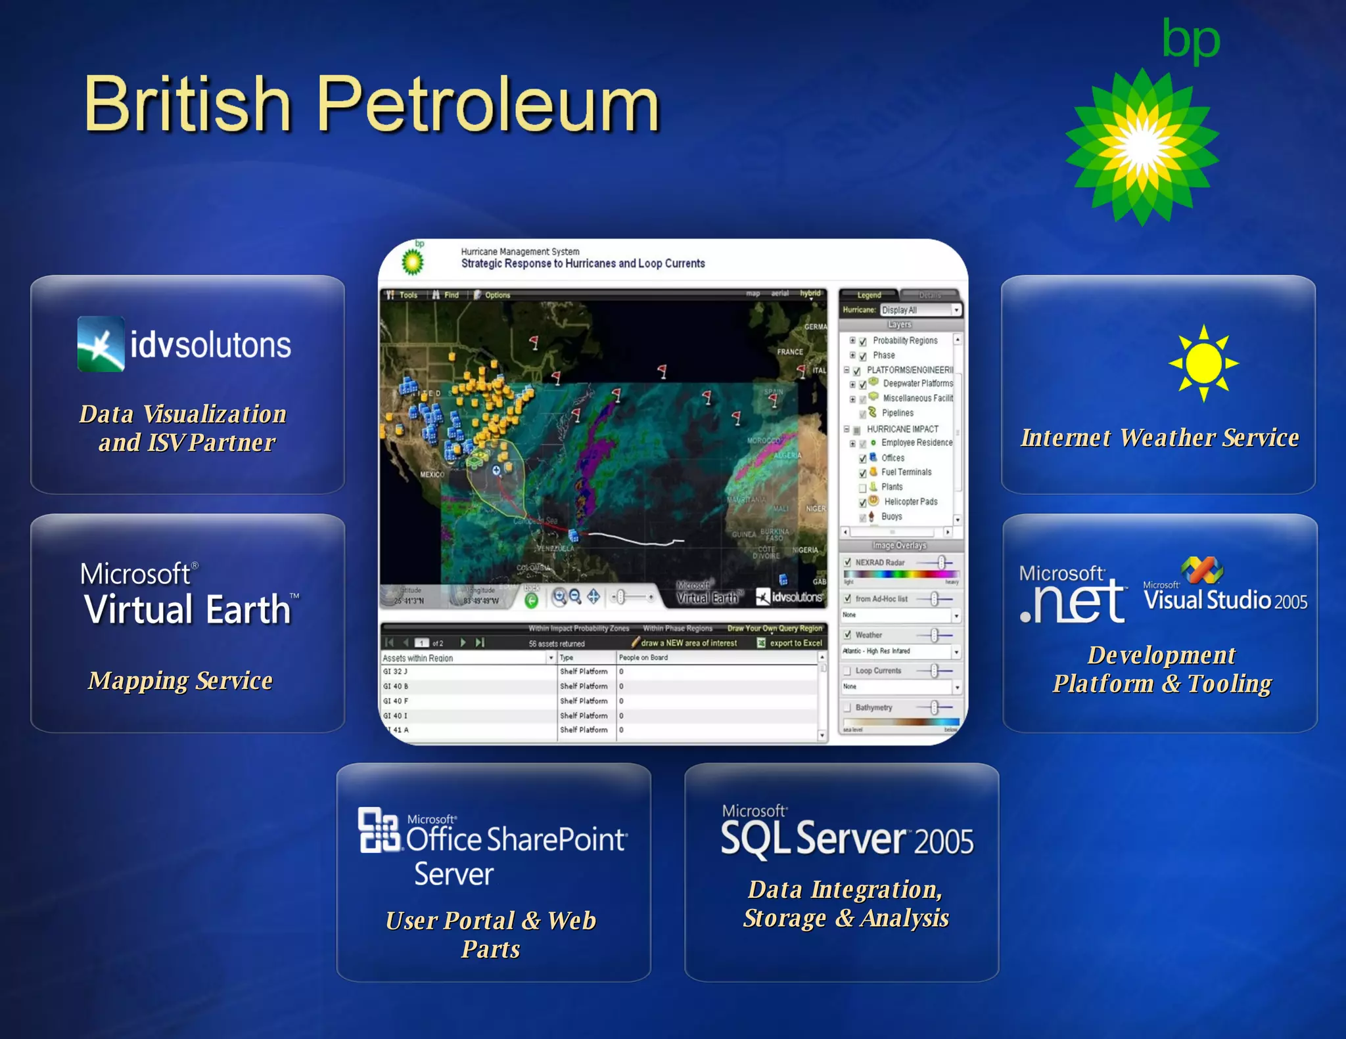Open the 'Atlantic - High Res Infared' dropdown
This screenshot has width=1346, height=1039.
coord(900,652)
